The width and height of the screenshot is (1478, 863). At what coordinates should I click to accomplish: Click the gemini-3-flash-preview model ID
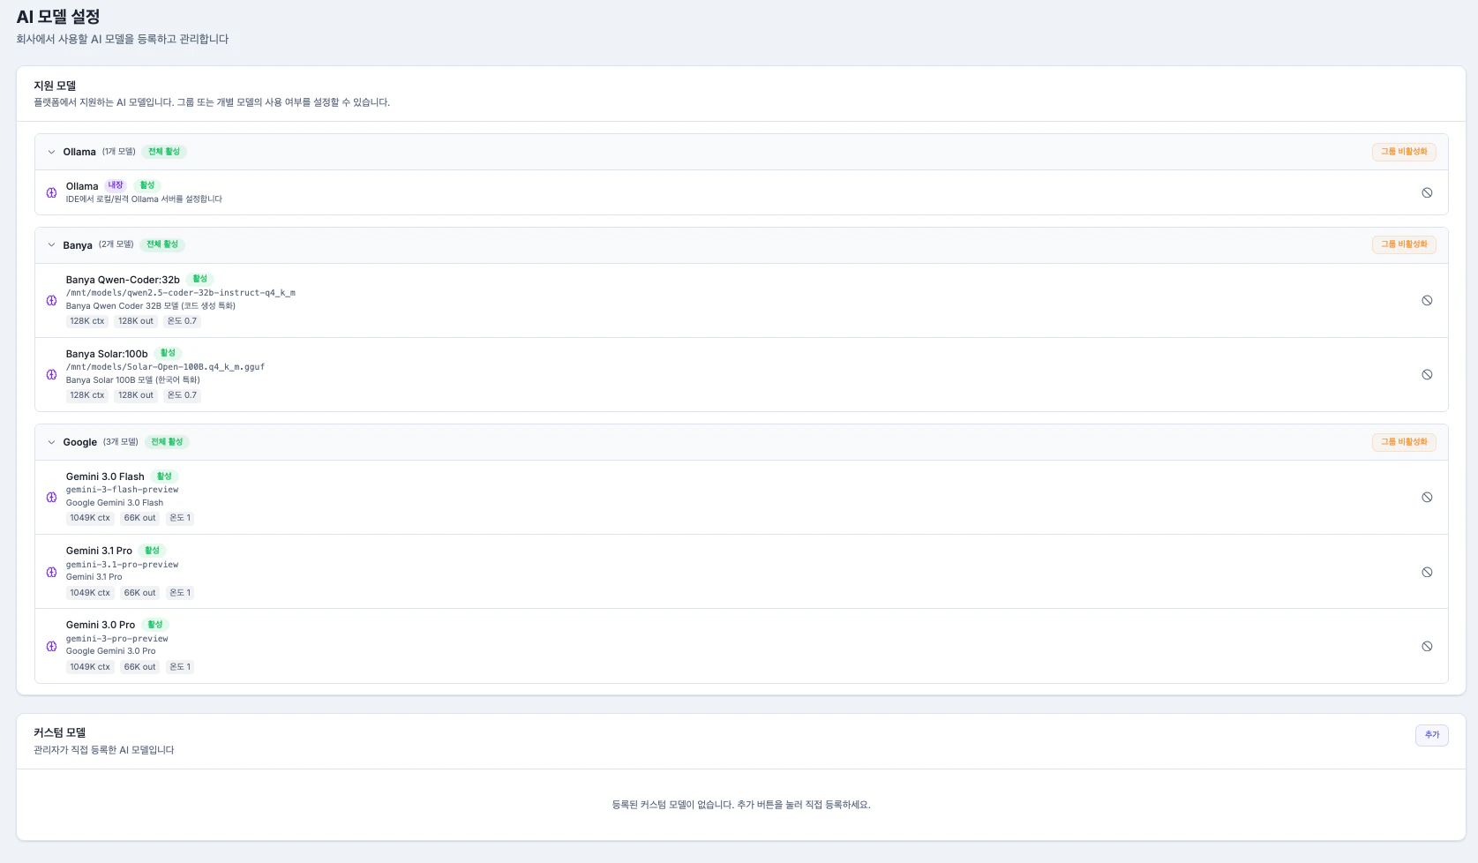123,490
